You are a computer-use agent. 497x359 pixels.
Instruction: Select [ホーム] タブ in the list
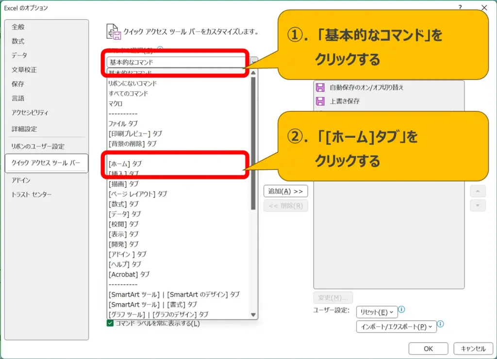pyautogui.click(x=125, y=164)
